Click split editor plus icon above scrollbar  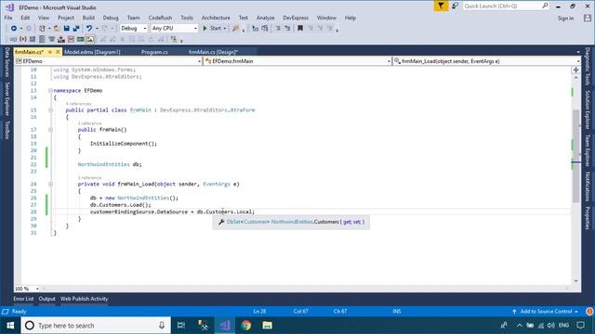click(x=576, y=71)
